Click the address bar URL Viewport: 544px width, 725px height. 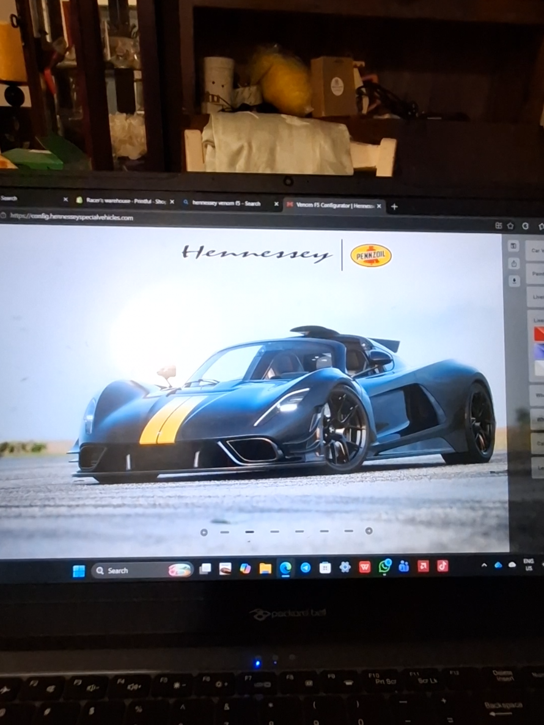tap(72, 217)
